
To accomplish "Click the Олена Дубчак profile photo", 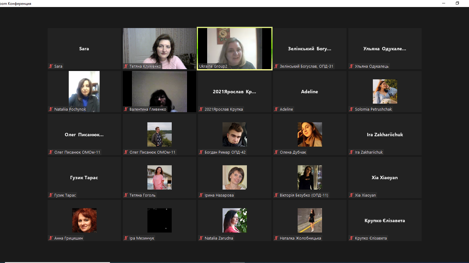I will pyautogui.click(x=310, y=134).
